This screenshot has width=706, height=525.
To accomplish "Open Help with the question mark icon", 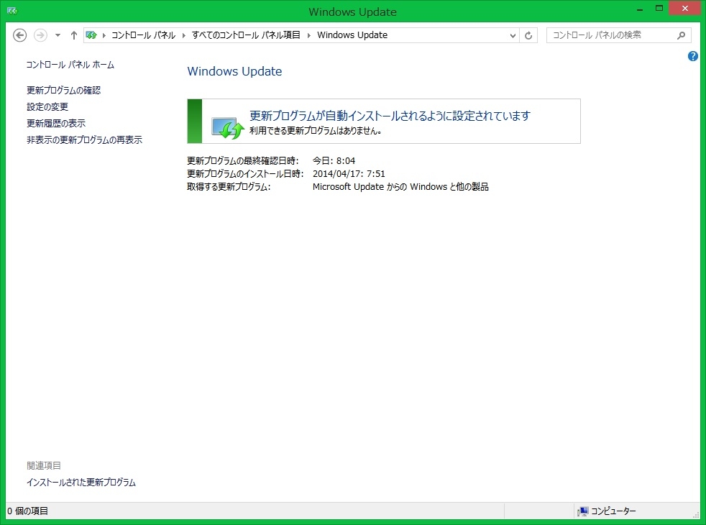I will pos(693,56).
